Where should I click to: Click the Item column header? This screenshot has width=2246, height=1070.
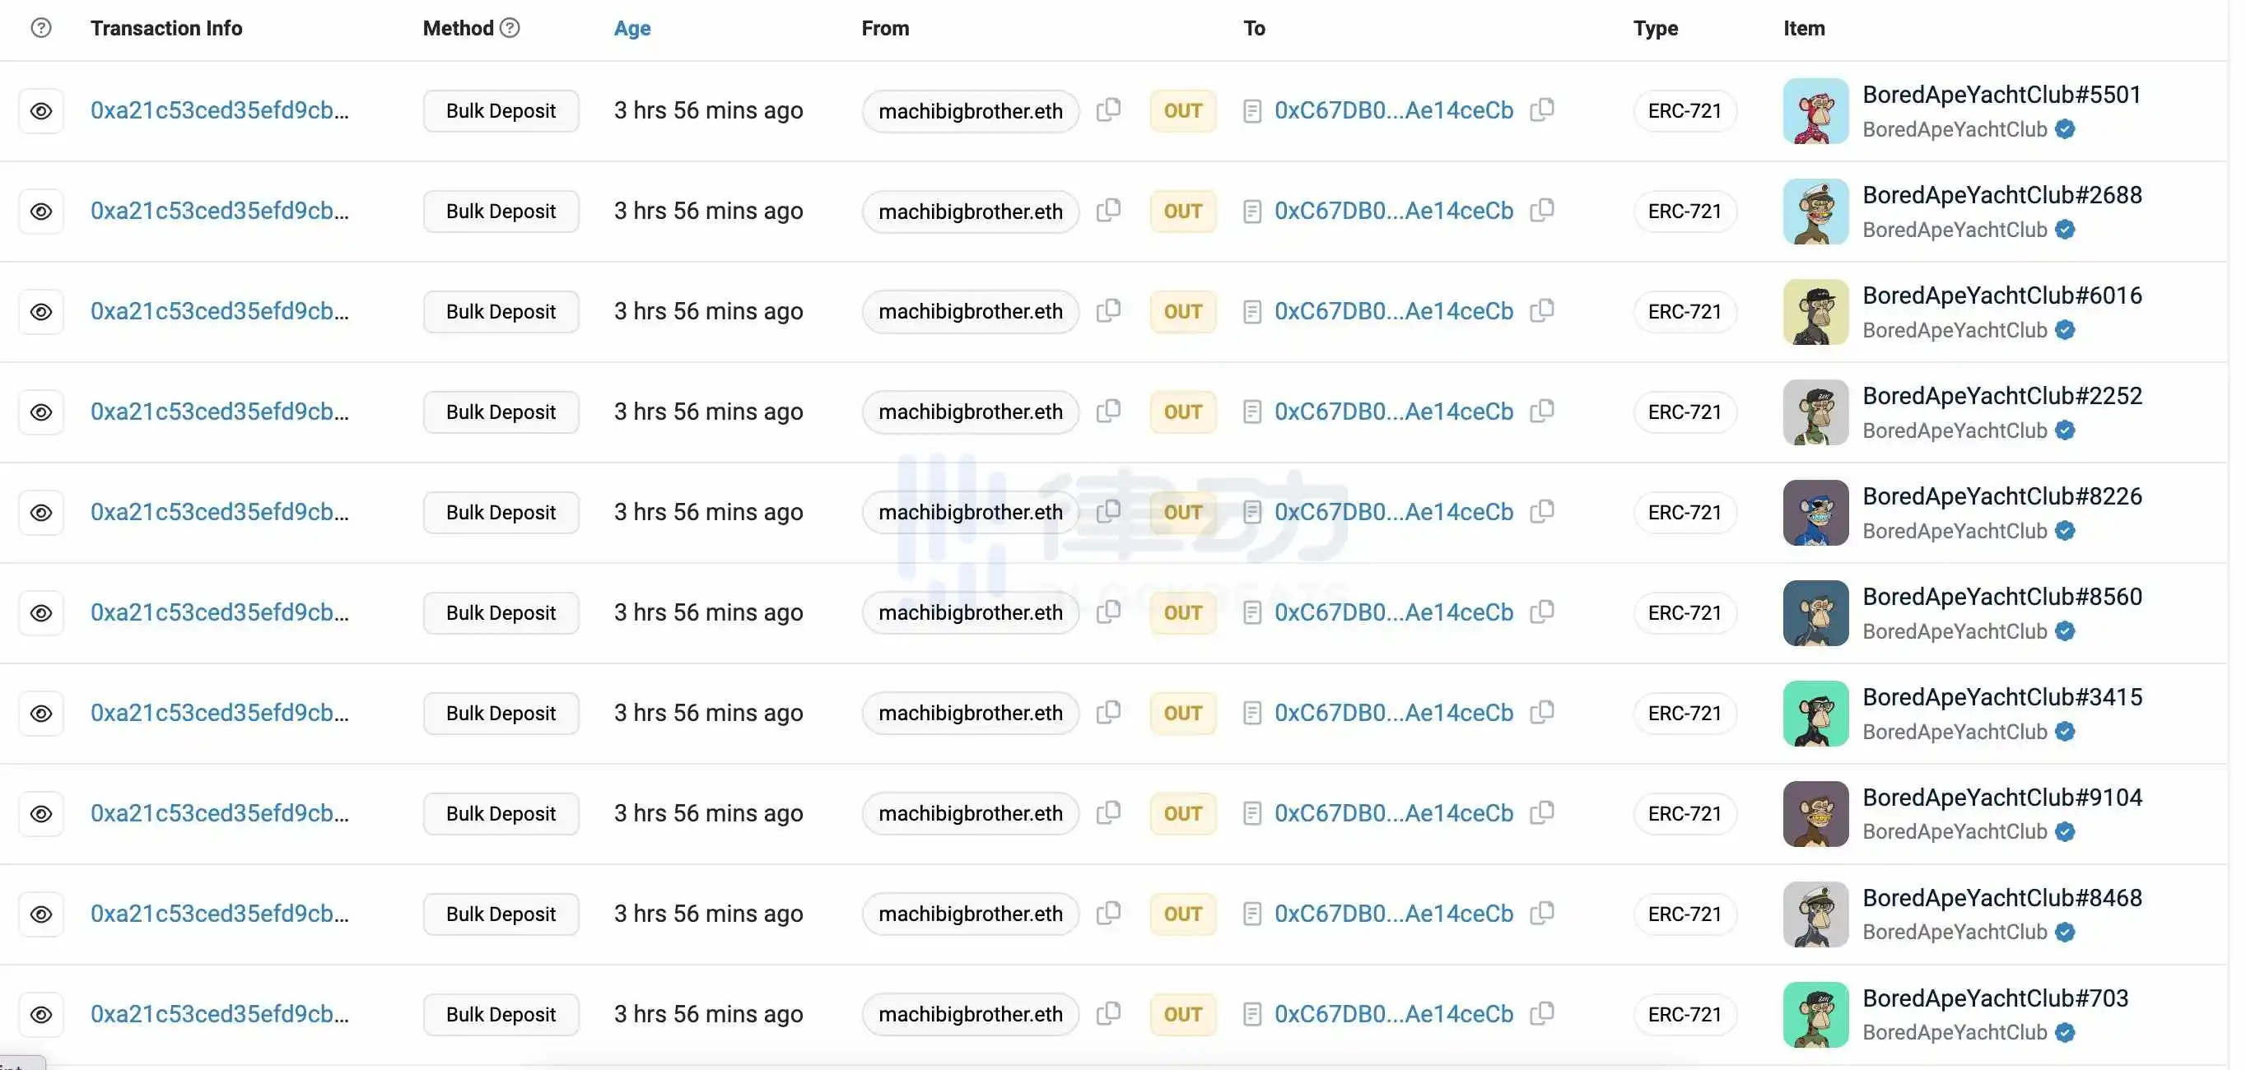point(1804,29)
